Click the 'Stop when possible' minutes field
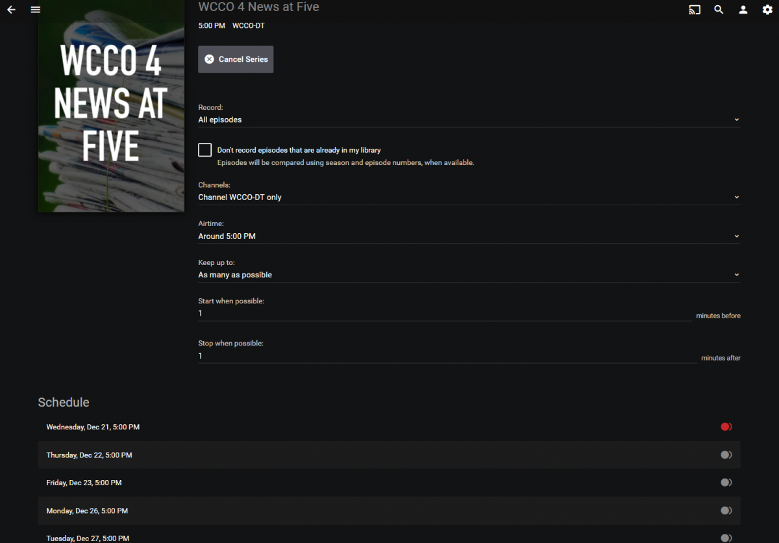Viewport: 779px width, 543px height. [x=447, y=356]
